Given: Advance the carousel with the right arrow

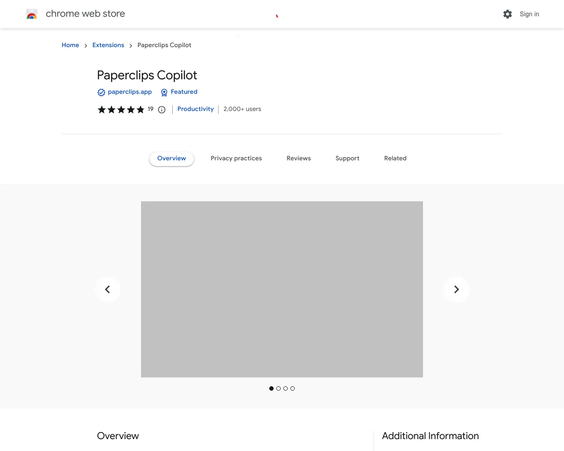Looking at the screenshot, I should tap(456, 289).
